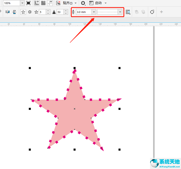Image resolution: width=181 pixels, height=169 pixels.
Task: Select the complex star shape icon
Action: tap(30, 12)
